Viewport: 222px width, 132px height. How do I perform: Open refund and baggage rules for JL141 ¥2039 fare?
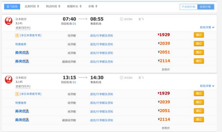[x=102, y=44]
